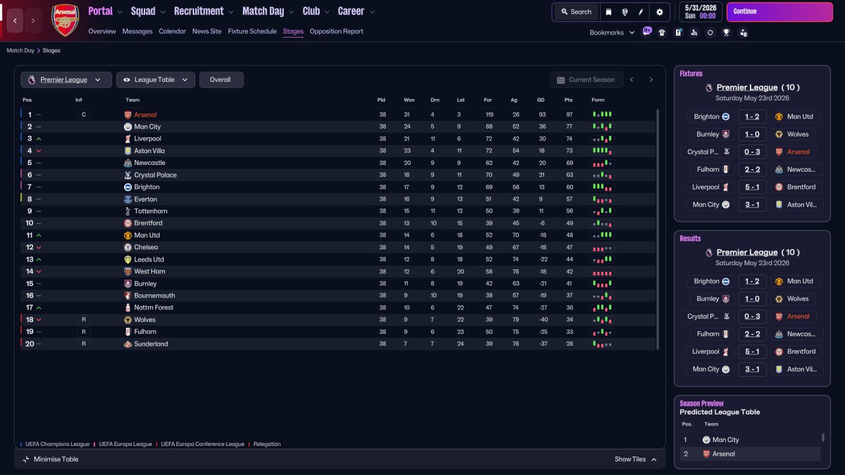The image size is (845, 475).
Task: Open the world globe icon
Action: [625, 12]
